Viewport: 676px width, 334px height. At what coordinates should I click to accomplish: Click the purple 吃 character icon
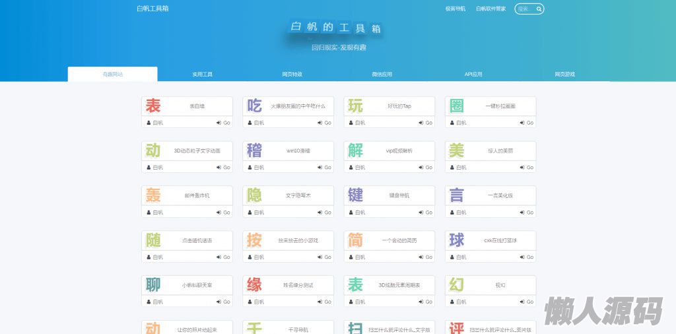coord(254,106)
